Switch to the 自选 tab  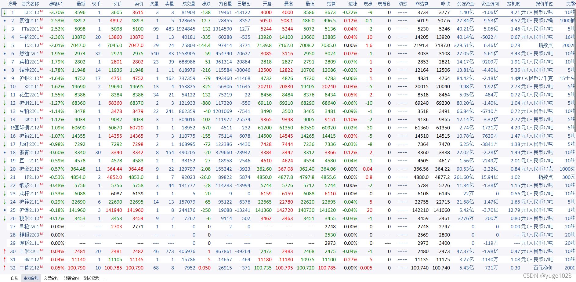[14, 278]
